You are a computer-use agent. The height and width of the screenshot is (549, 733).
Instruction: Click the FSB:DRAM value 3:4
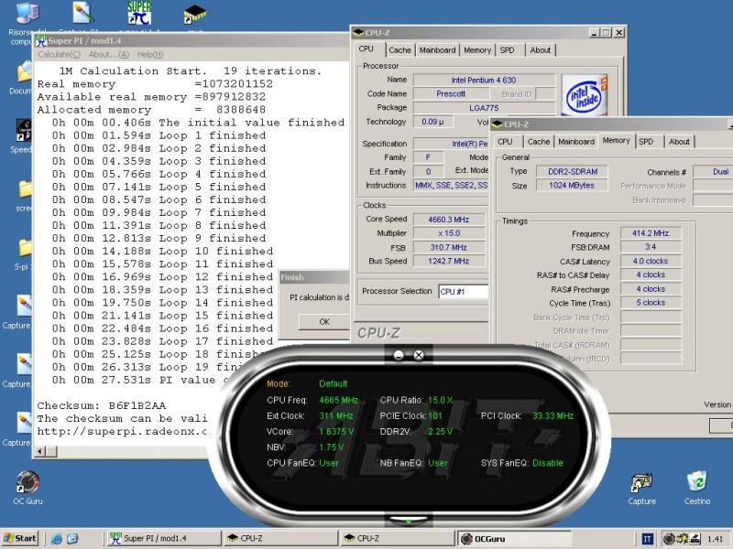pyautogui.click(x=651, y=247)
